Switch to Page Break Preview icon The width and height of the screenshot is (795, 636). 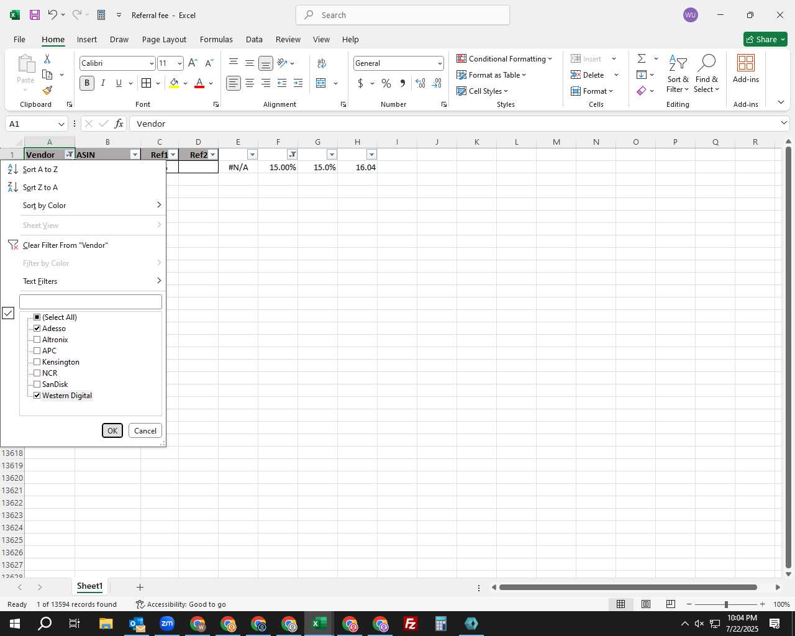click(671, 604)
